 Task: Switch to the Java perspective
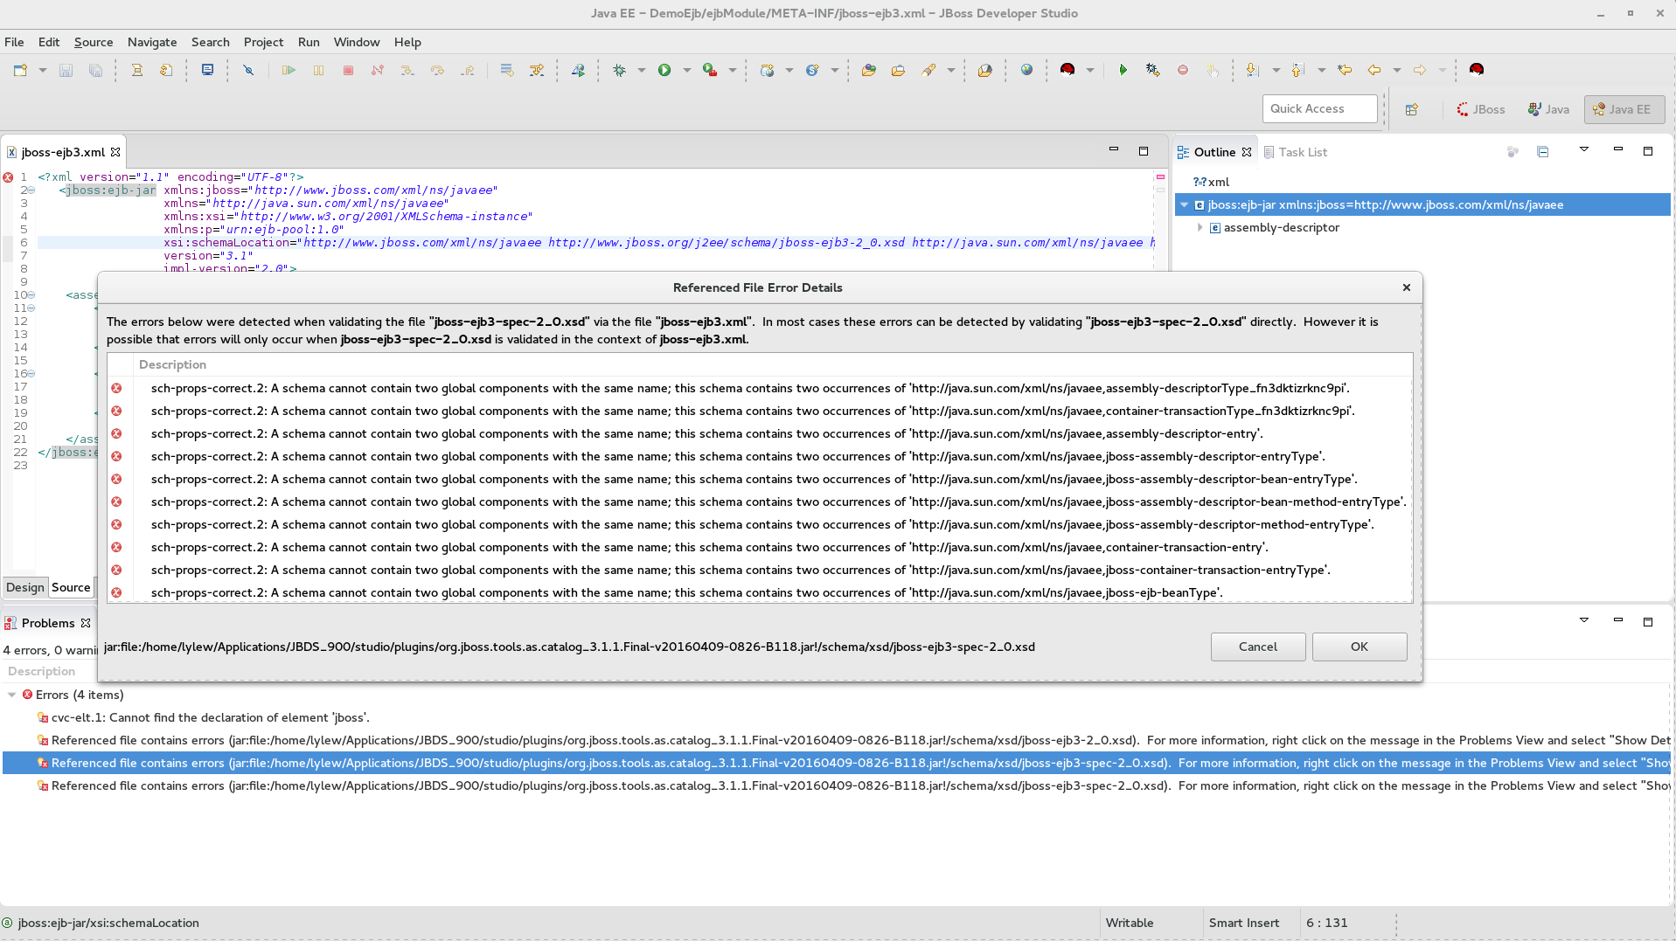1547,108
